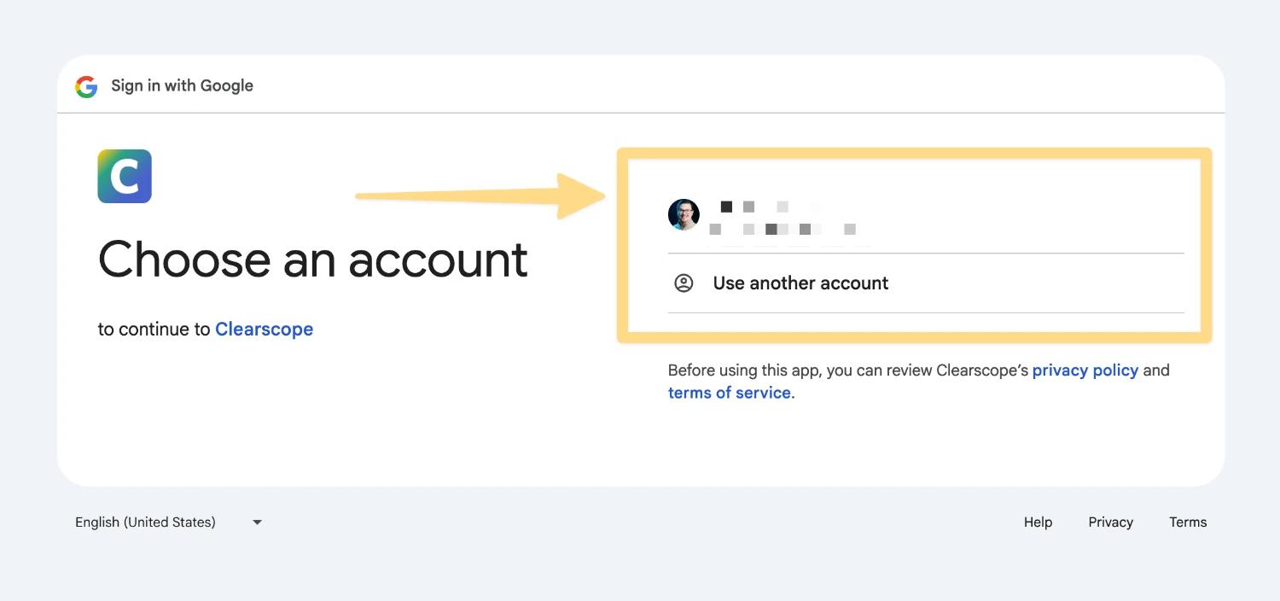This screenshot has width=1280, height=601.
Task: Open the English (United States) language dropdown
Action: point(168,522)
